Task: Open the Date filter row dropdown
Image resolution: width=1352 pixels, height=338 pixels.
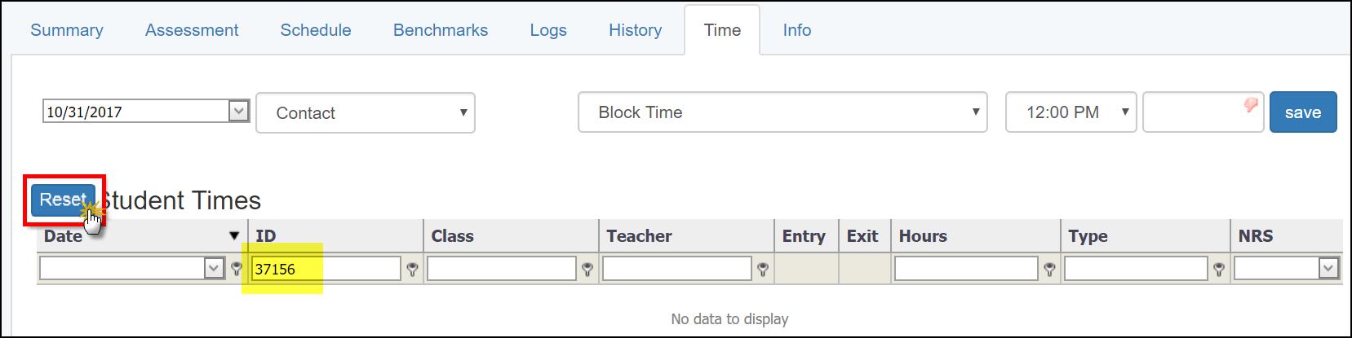Action: (214, 268)
